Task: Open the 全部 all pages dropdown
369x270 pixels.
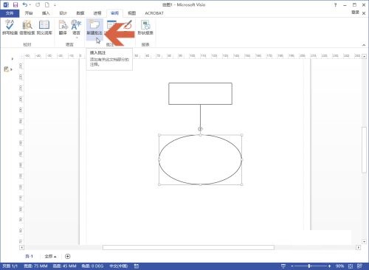Action: tap(50, 256)
